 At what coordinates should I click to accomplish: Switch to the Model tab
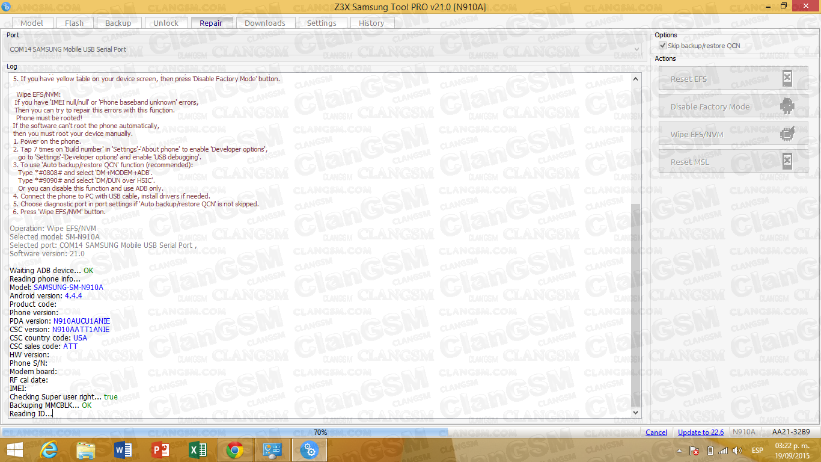tap(32, 23)
